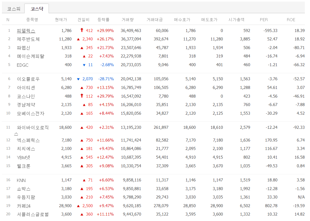The image size is (310, 221).
Task: Select the 코스닥 tab
Action: coord(37,9)
